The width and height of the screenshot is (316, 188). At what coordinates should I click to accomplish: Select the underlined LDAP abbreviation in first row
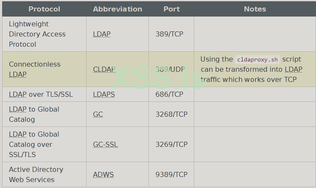(102, 34)
